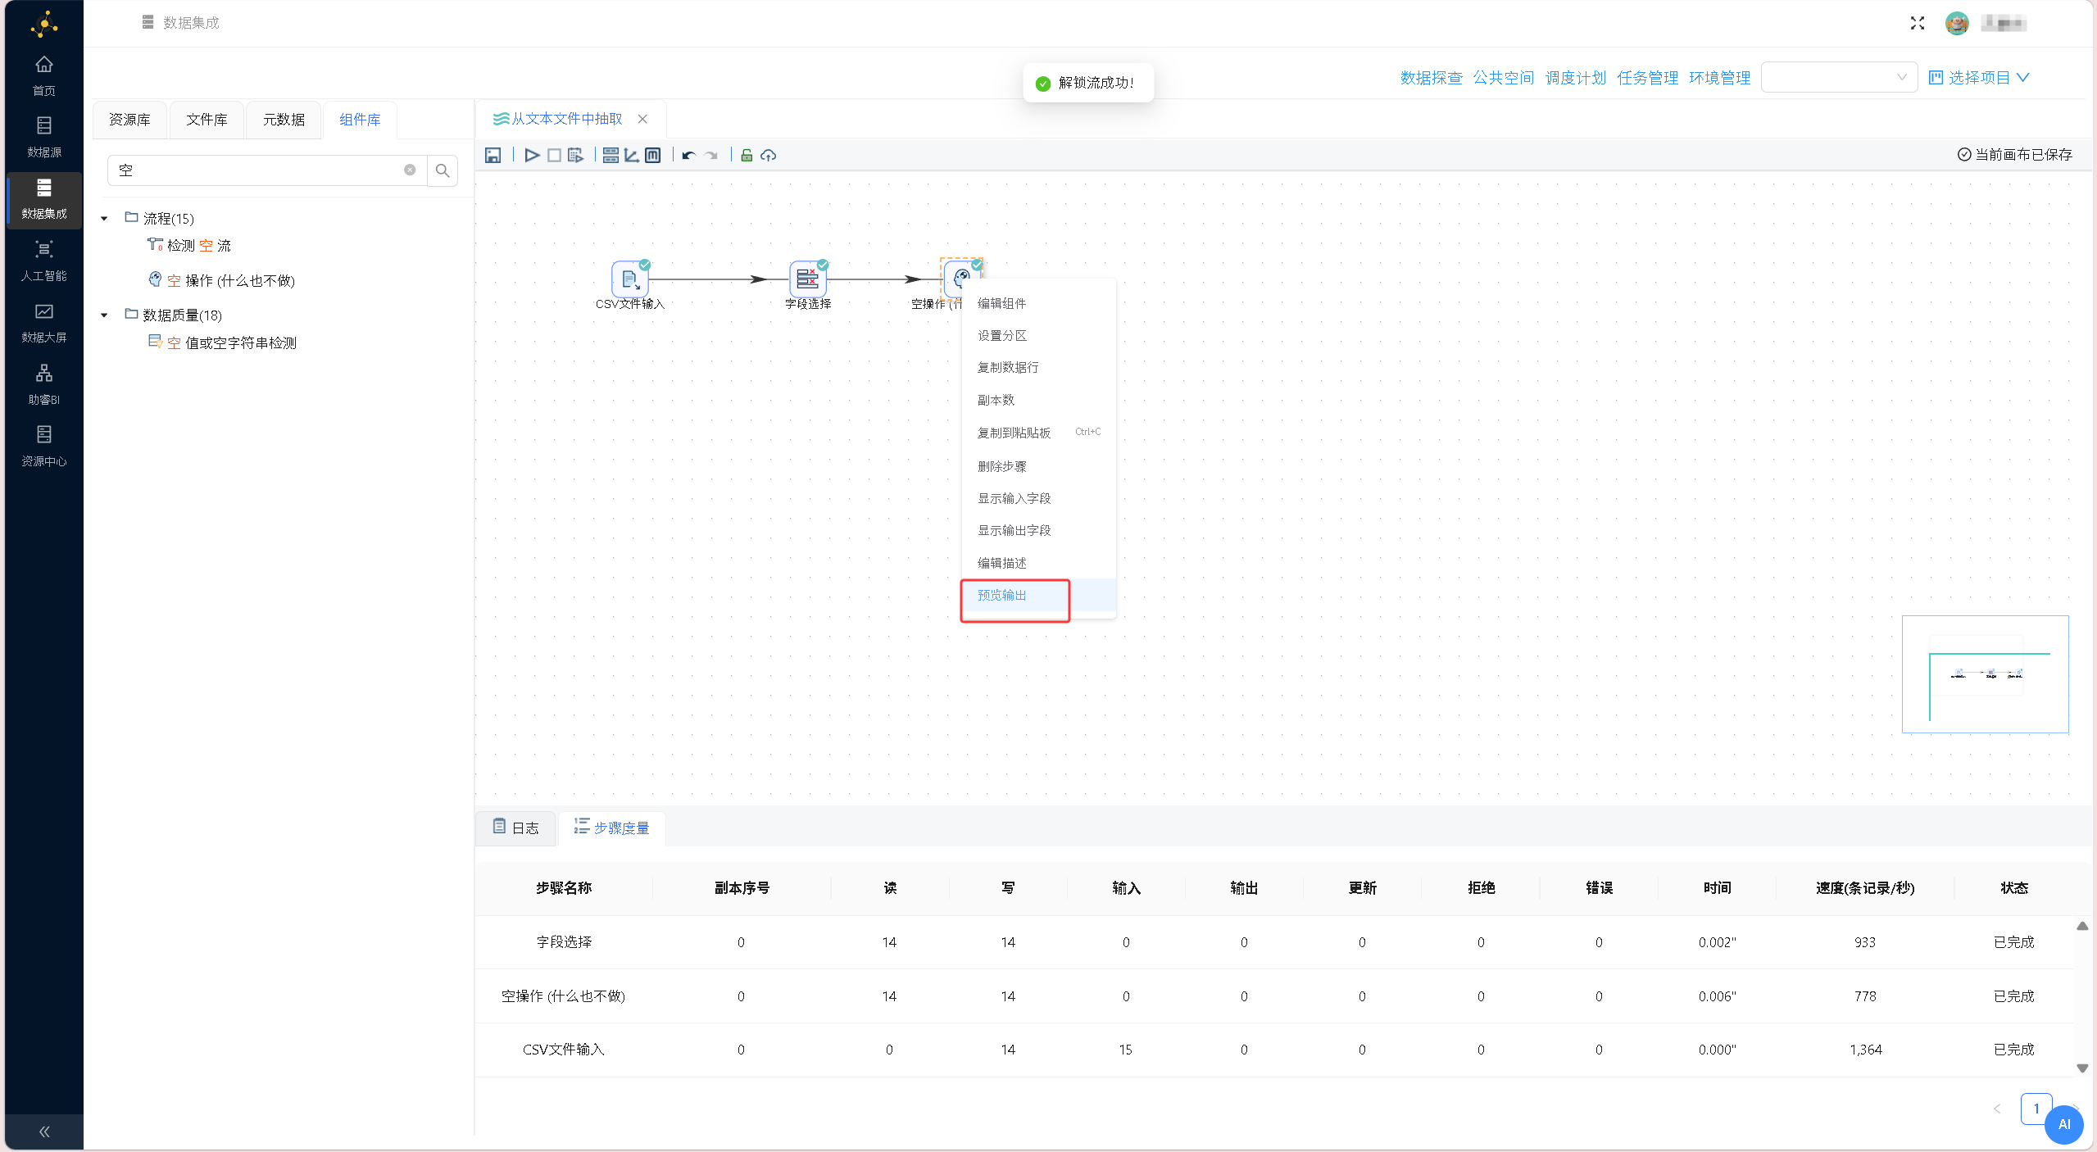This screenshot has width=2097, height=1152.
Task: Switch to the 组件库 tab
Action: pyautogui.click(x=360, y=120)
